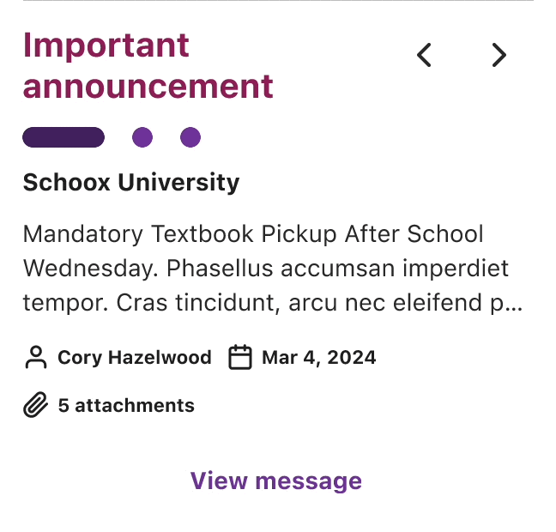Select the active pill-shaped slide indicator
Screen dimensions: 556x532
(63, 137)
